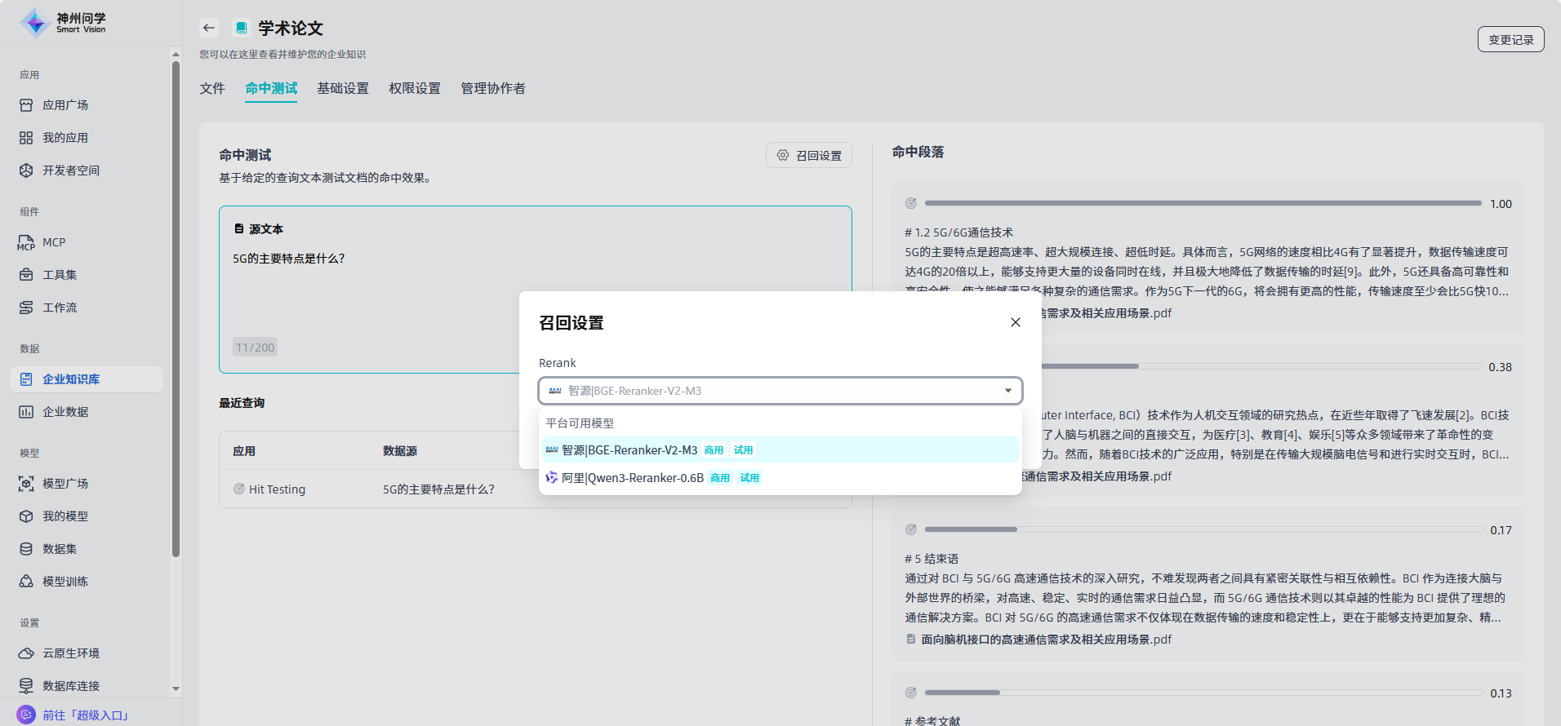Switch to the 基础设置 tab
The width and height of the screenshot is (1561, 726).
[x=343, y=88]
